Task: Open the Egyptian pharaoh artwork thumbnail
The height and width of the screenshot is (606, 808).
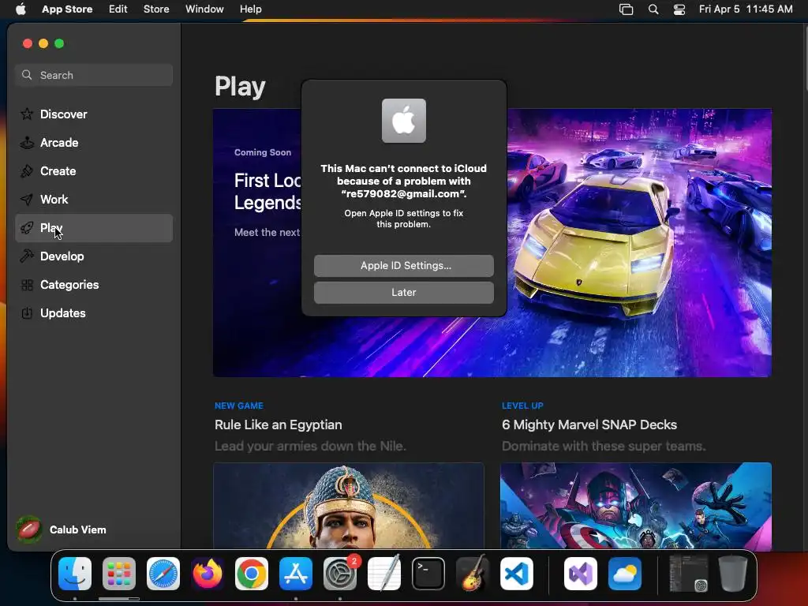Action: 349,506
